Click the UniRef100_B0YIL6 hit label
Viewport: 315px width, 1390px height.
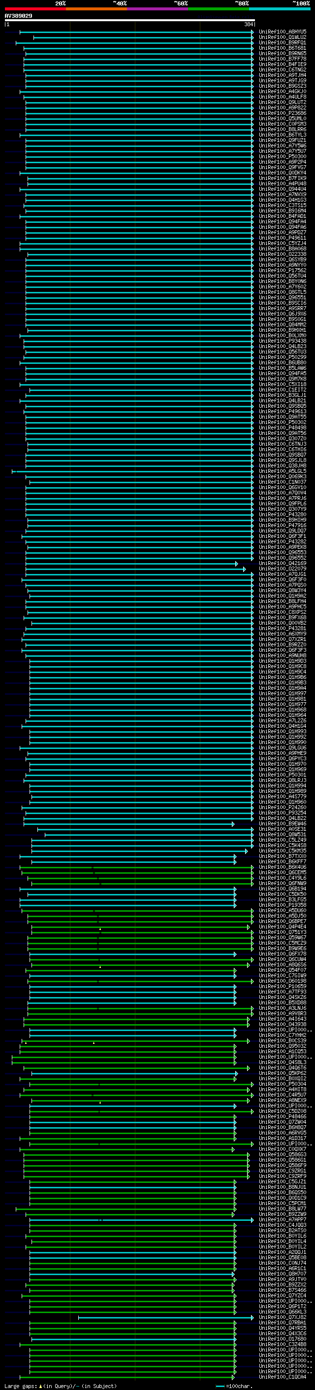[283, 1236]
